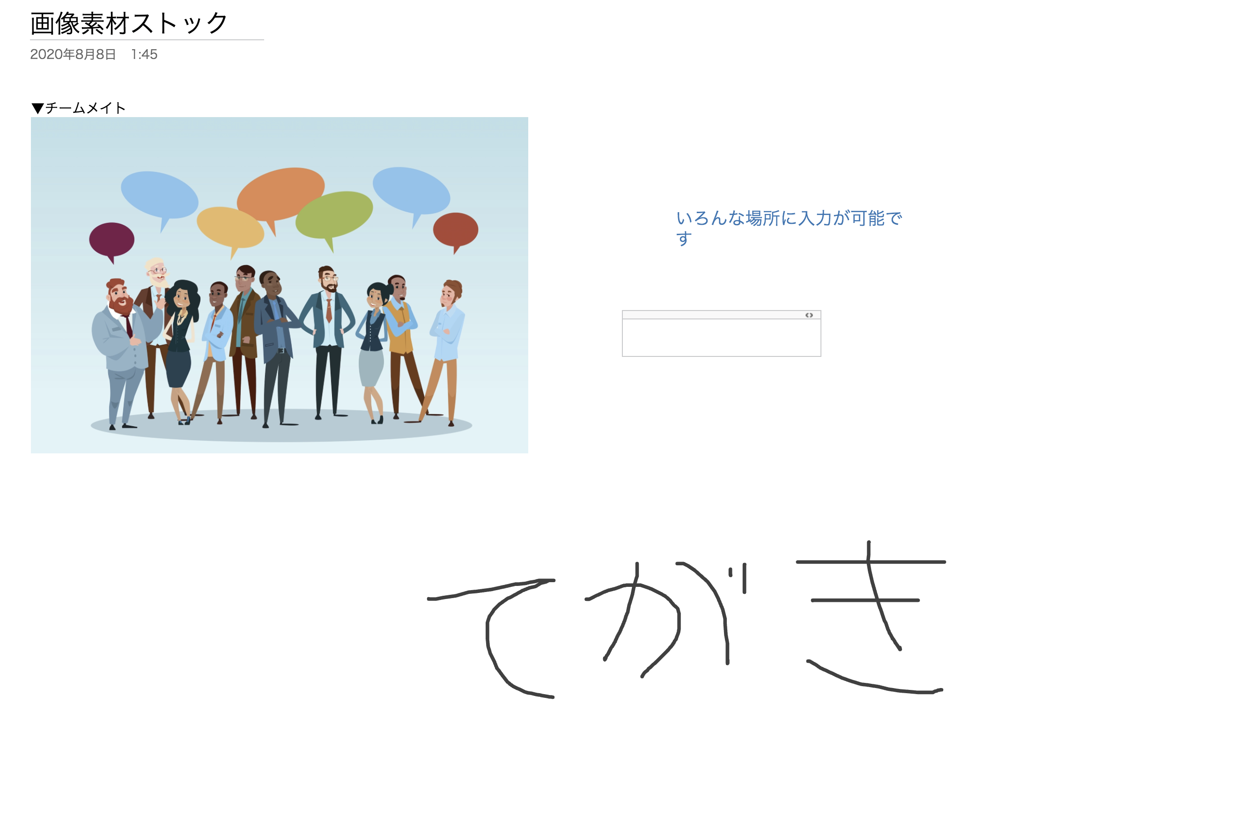Click the green speech bubble in the image
Screen dimensions: 1256x829
coord(334,217)
